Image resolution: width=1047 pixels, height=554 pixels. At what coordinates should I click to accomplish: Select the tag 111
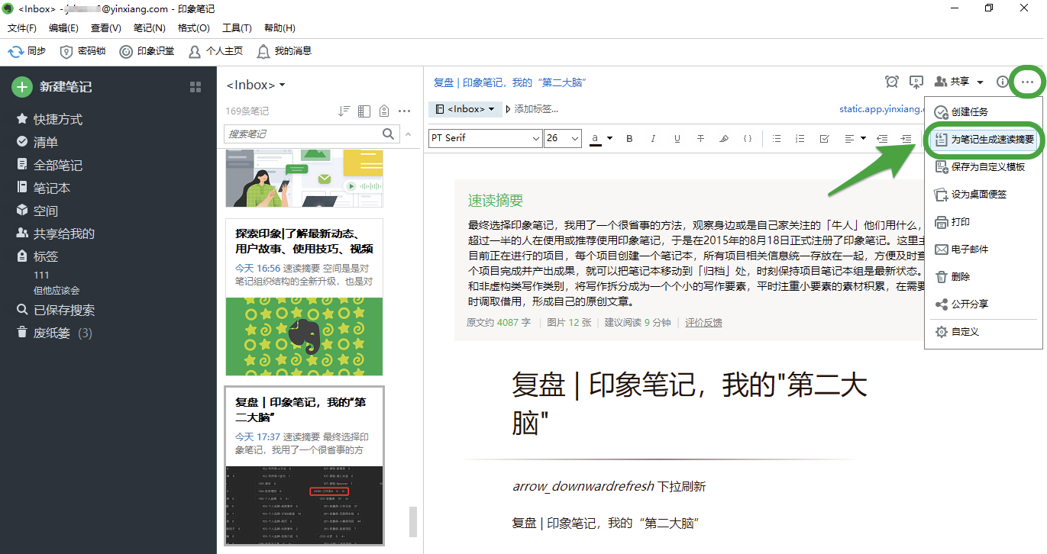click(41, 275)
